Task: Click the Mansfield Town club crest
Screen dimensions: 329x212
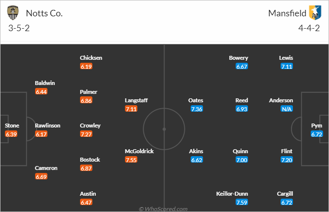Action: (x=315, y=13)
